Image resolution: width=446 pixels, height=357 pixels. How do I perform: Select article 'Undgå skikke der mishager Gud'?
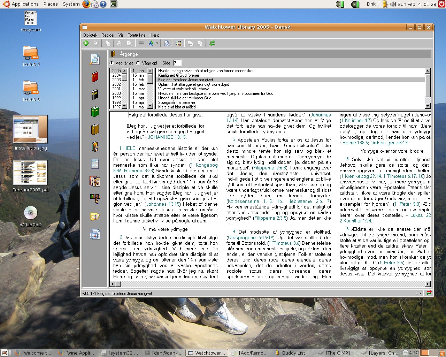291,98
